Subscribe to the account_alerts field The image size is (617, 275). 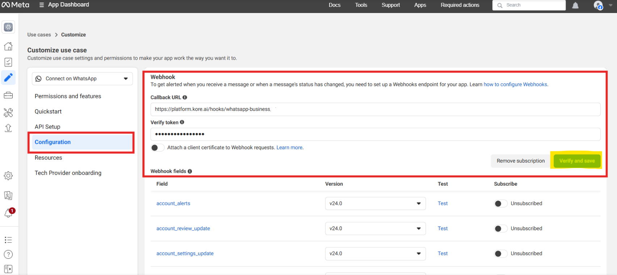pyautogui.click(x=500, y=203)
